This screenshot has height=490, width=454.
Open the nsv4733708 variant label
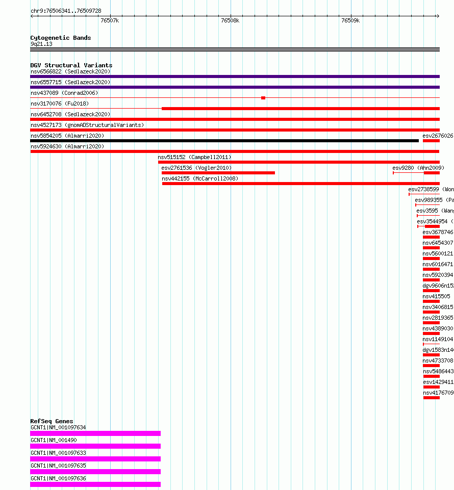pyautogui.click(x=438, y=360)
